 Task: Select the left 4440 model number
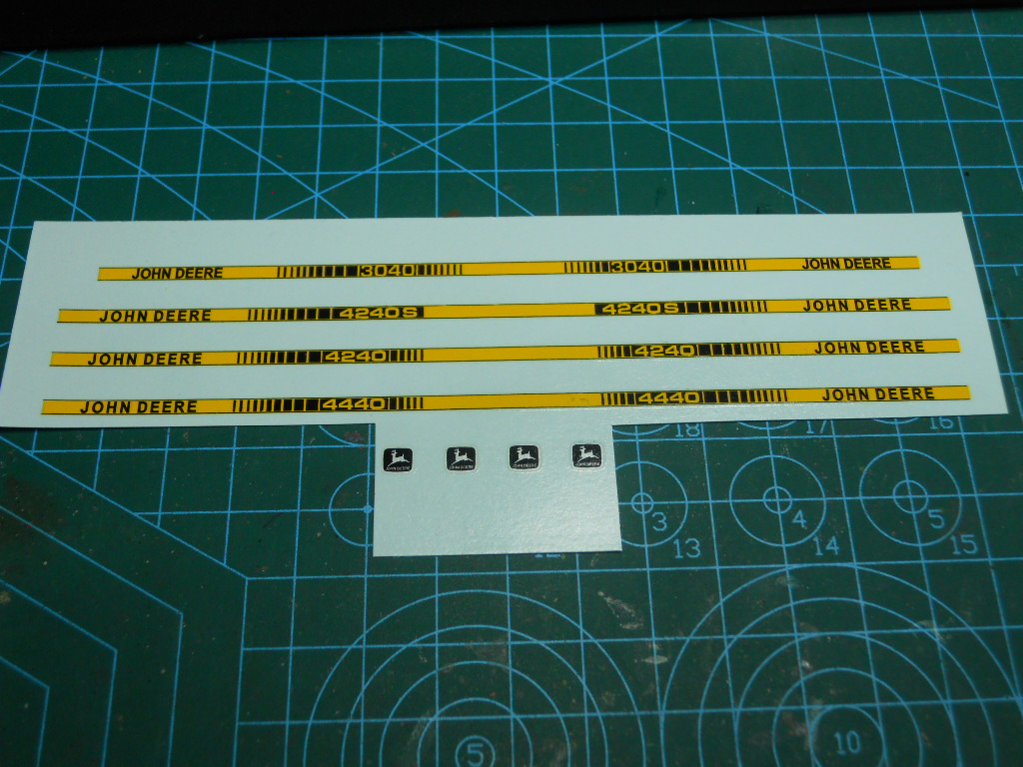(x=353, y=404)
